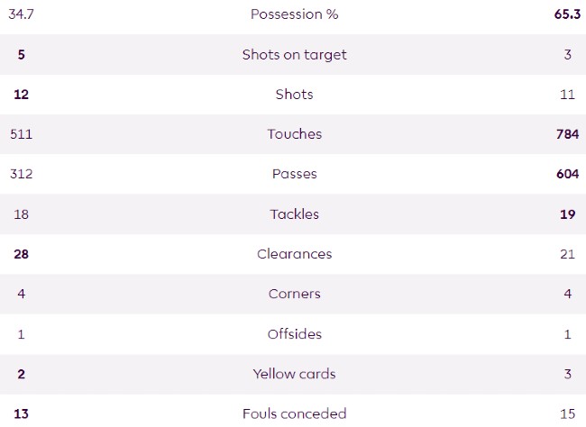Viewport: 586px width, 427px height.
Task: Click the 312 passes value
Action: [x=22, y=174]
